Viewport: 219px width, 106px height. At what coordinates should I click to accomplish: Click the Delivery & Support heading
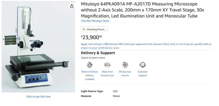click(x=98, y=53)
